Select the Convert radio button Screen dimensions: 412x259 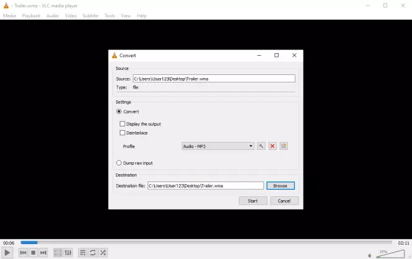119,112
